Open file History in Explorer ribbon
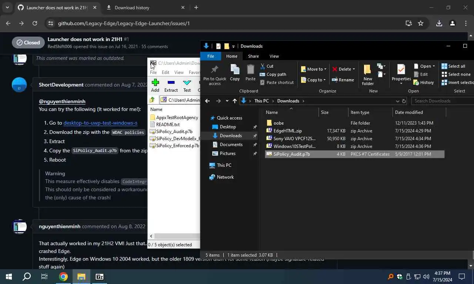The height and width of the screenshot is (284, 474). click(424, 82)
